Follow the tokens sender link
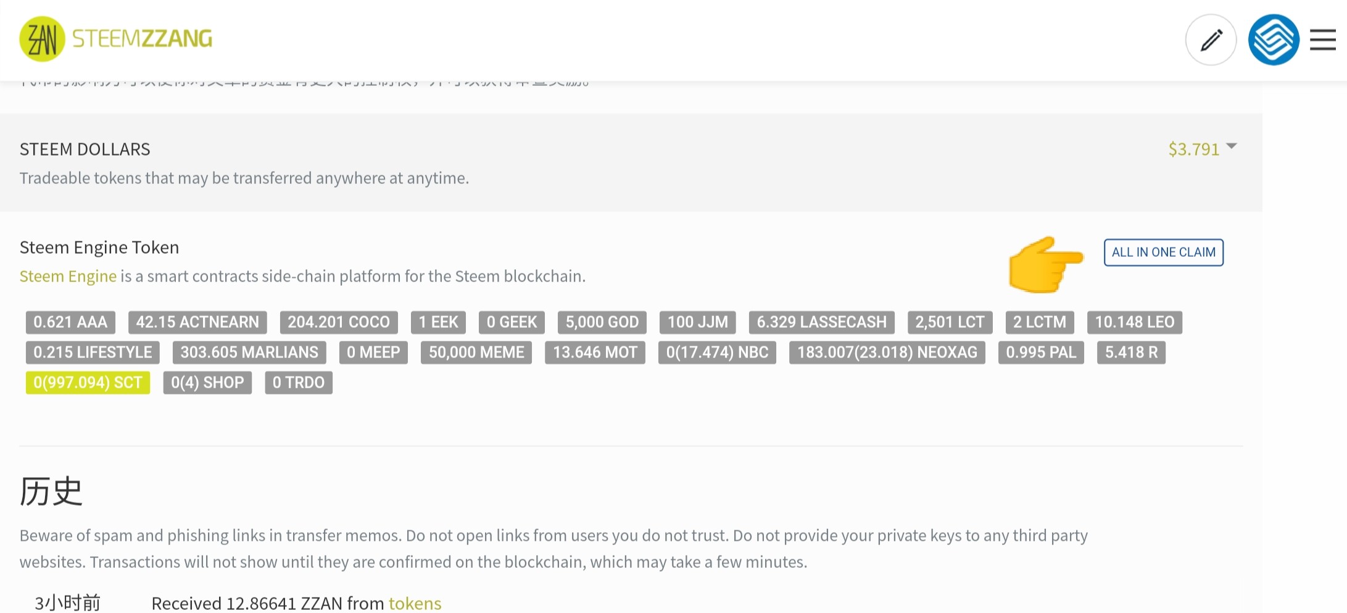Image resolution: width=1347 pixels, height=613 pixels. pos(415,603)
